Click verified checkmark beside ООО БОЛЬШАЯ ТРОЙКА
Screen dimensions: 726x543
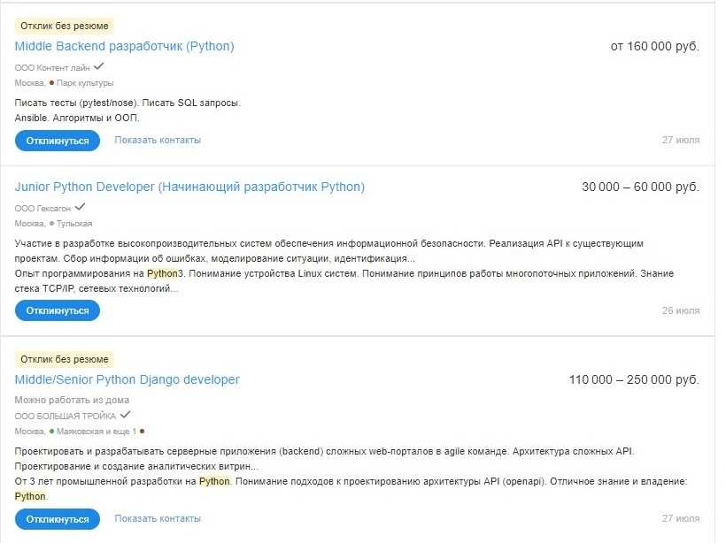pyautogui.click(x=125, y=415)
